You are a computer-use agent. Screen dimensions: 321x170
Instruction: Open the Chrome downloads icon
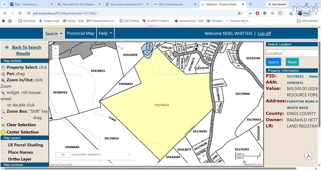click(x=291, y=13)
